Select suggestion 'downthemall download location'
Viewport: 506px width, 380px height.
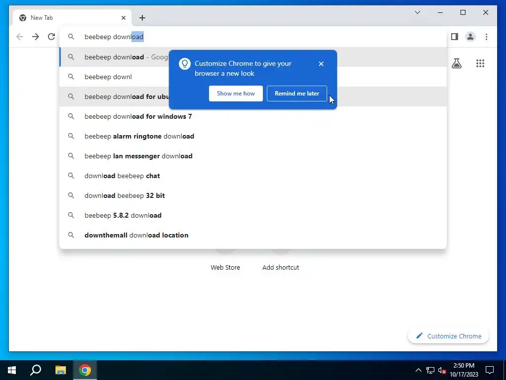[x=253, y=235]
